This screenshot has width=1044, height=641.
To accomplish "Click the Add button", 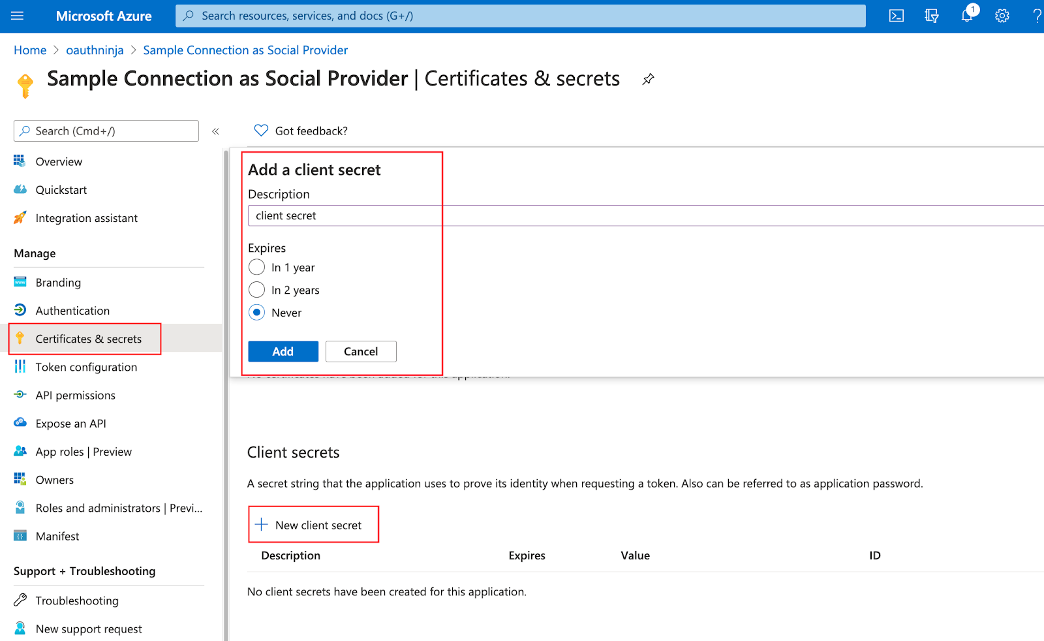I will [x=283, y=351].
